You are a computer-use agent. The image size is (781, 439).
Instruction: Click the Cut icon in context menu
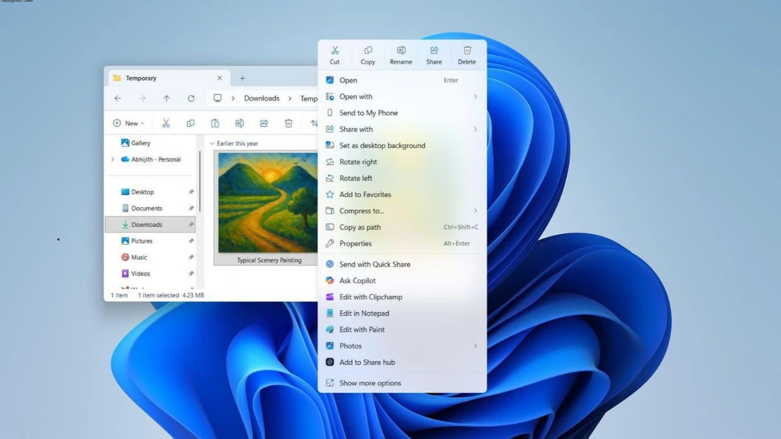click(x=335, y=51)
